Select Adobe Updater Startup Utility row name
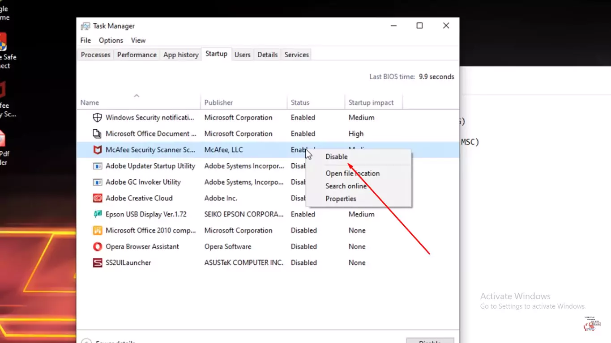The image size is (611, 343). pyautogui.click(x=150, y=166)
